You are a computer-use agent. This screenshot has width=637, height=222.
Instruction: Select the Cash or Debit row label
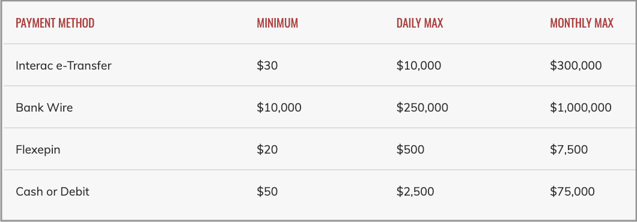(52, 191)
